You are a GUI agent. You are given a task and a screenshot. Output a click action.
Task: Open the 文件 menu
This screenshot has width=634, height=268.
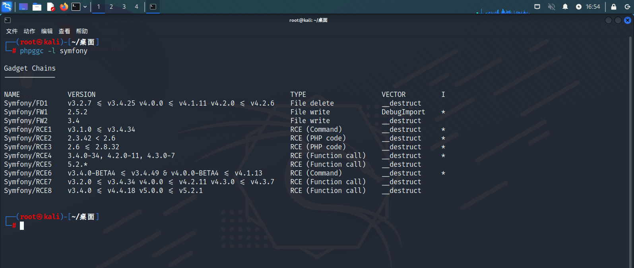12,31
